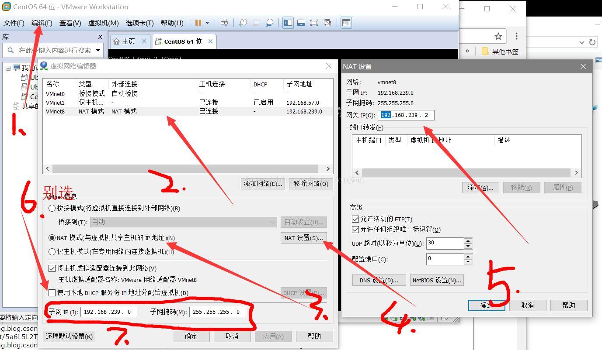Decrease the UDP 超时 value with down arrow
This screenshot has height=350, width=602.
click(468, 246)
